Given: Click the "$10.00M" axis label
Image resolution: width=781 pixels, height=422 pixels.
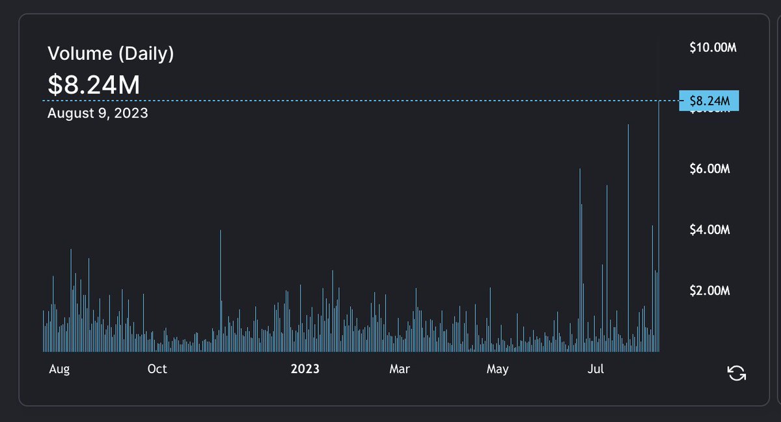Looking at the screenshot, I should 713,47.
